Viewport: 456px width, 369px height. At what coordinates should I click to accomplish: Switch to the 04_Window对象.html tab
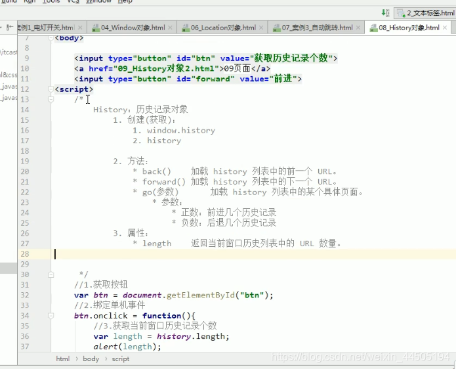[x=133, y=28]
